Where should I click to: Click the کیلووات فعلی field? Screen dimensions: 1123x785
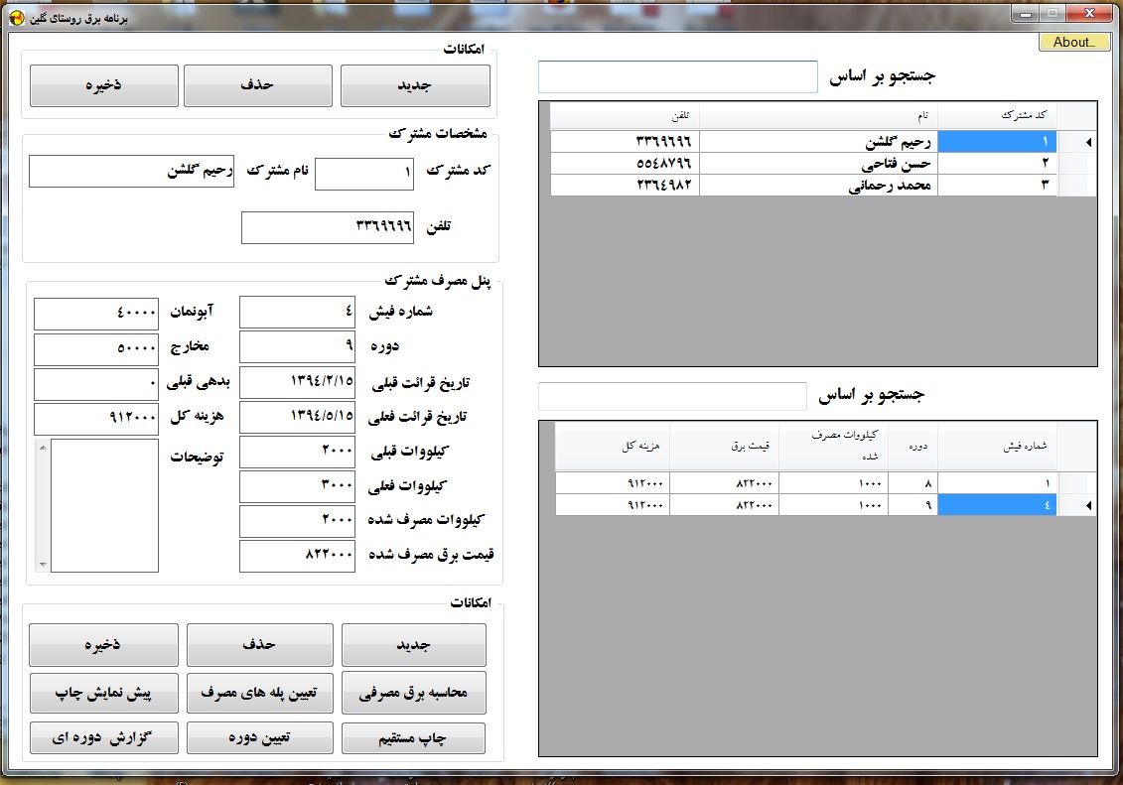click(x=297, y=486)
